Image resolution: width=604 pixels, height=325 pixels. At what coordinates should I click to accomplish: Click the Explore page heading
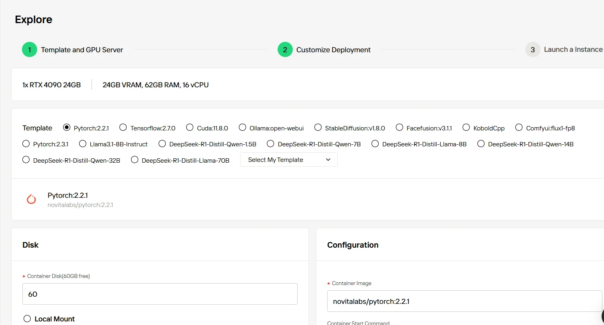tap(34, 20)
